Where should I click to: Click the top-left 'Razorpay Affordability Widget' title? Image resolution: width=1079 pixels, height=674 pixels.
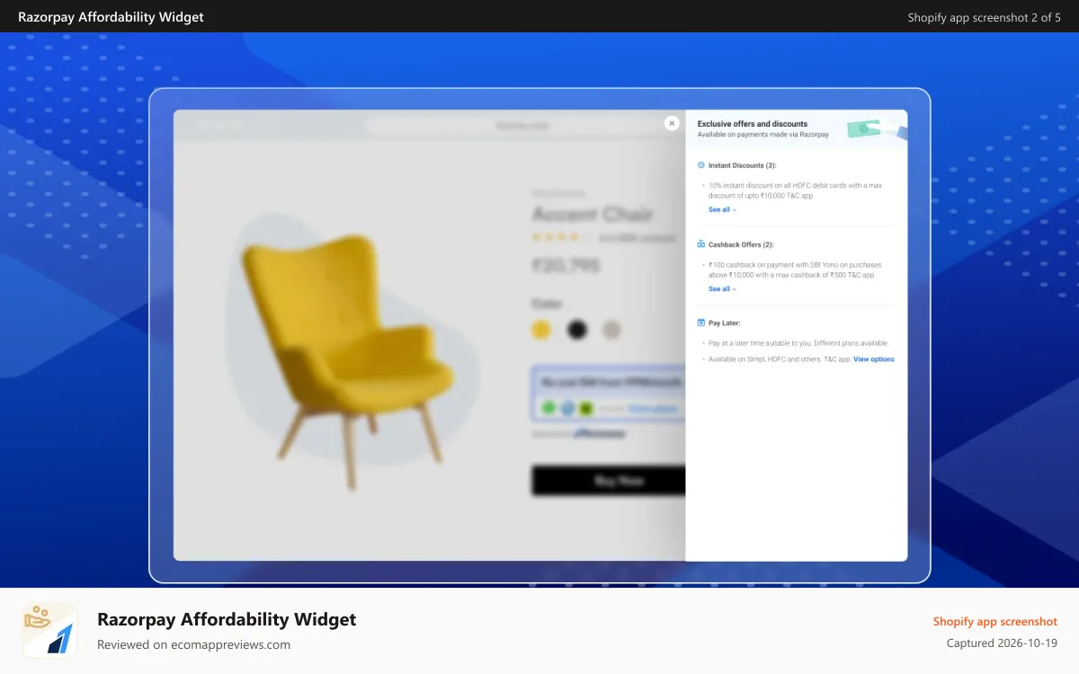[111, 17]
